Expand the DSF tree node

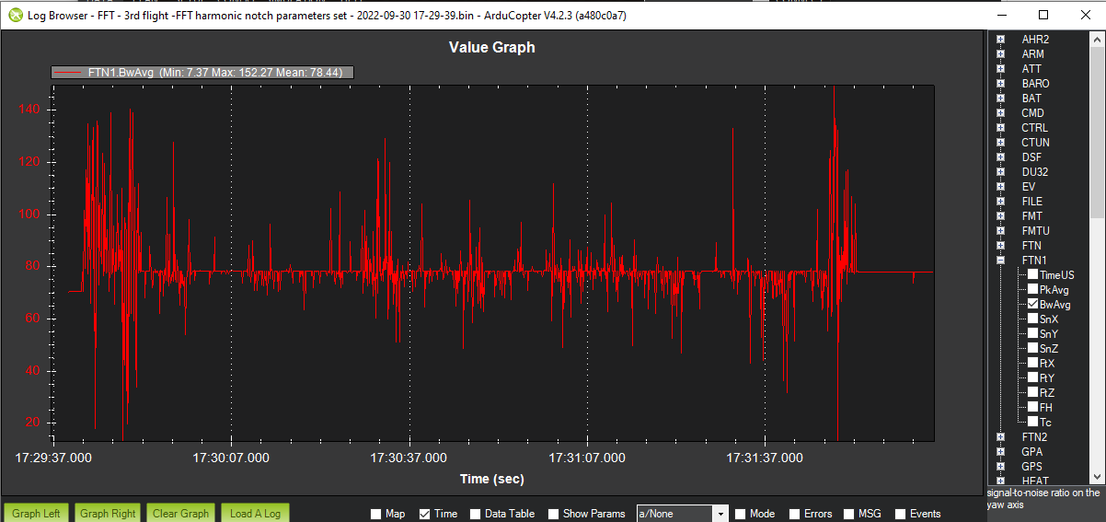1000,157
